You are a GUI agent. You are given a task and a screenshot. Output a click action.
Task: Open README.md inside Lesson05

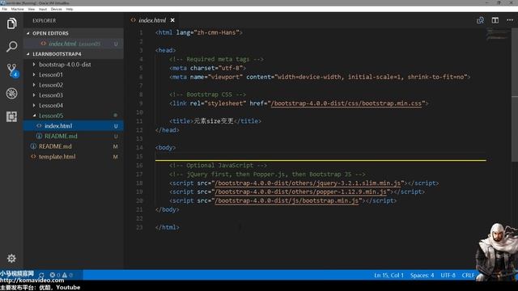[74, 136]
